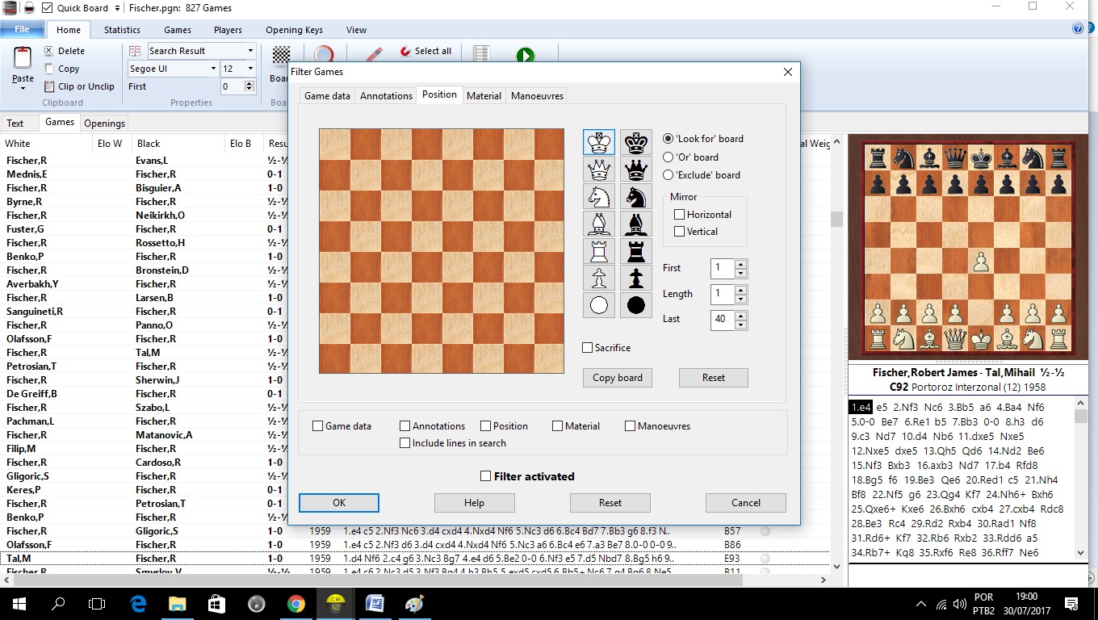This screenshot has width=1098, height=620.
Task: Select the 'Exclude' board radio button
Action: 668,175
